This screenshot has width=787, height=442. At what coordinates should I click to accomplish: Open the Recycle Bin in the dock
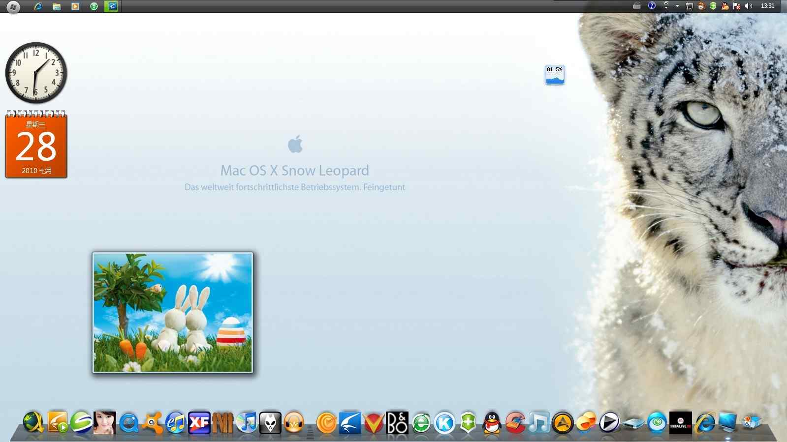click(752, 423)
